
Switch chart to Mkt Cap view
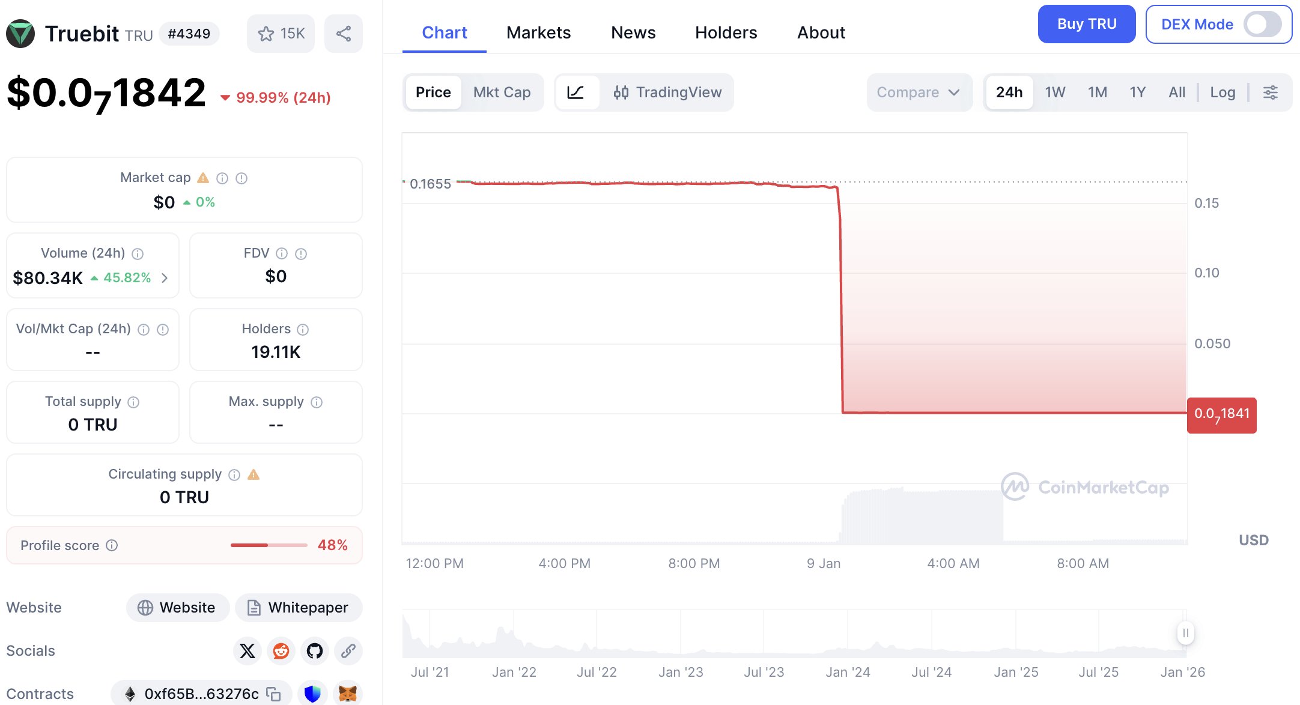[502, 92]
